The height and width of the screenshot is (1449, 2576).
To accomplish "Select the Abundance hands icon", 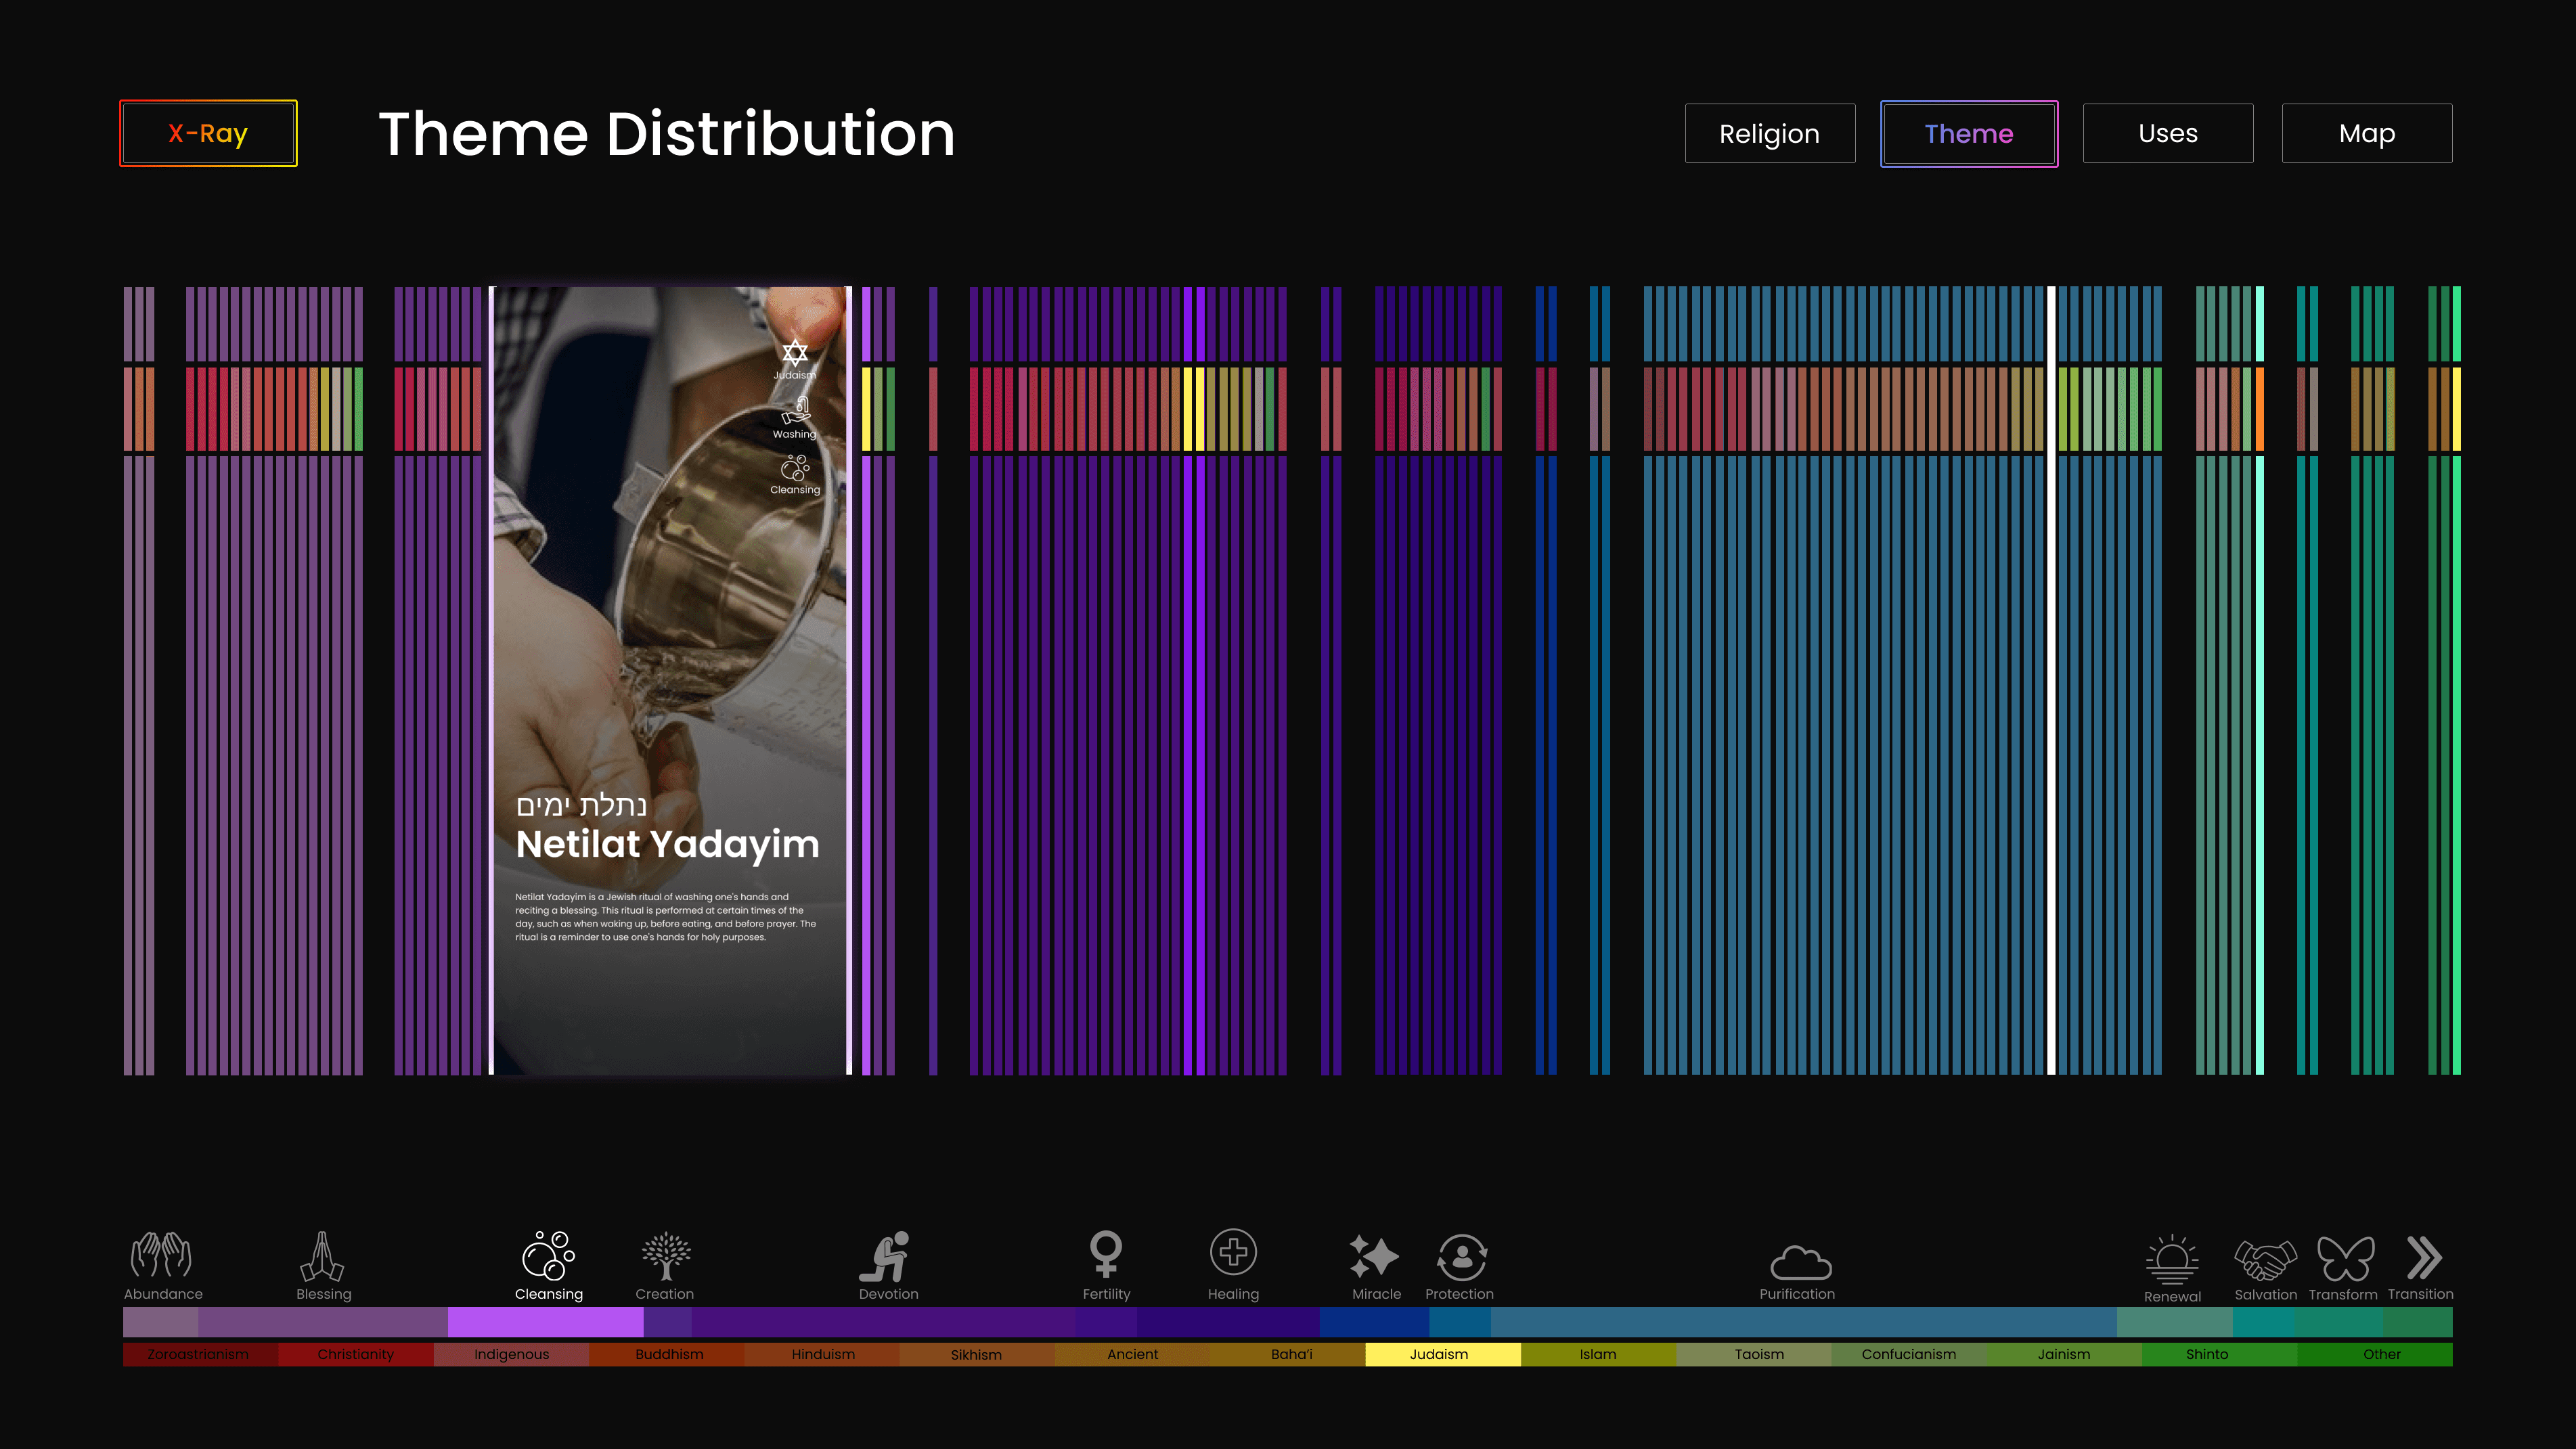I will coord(162,1255).
